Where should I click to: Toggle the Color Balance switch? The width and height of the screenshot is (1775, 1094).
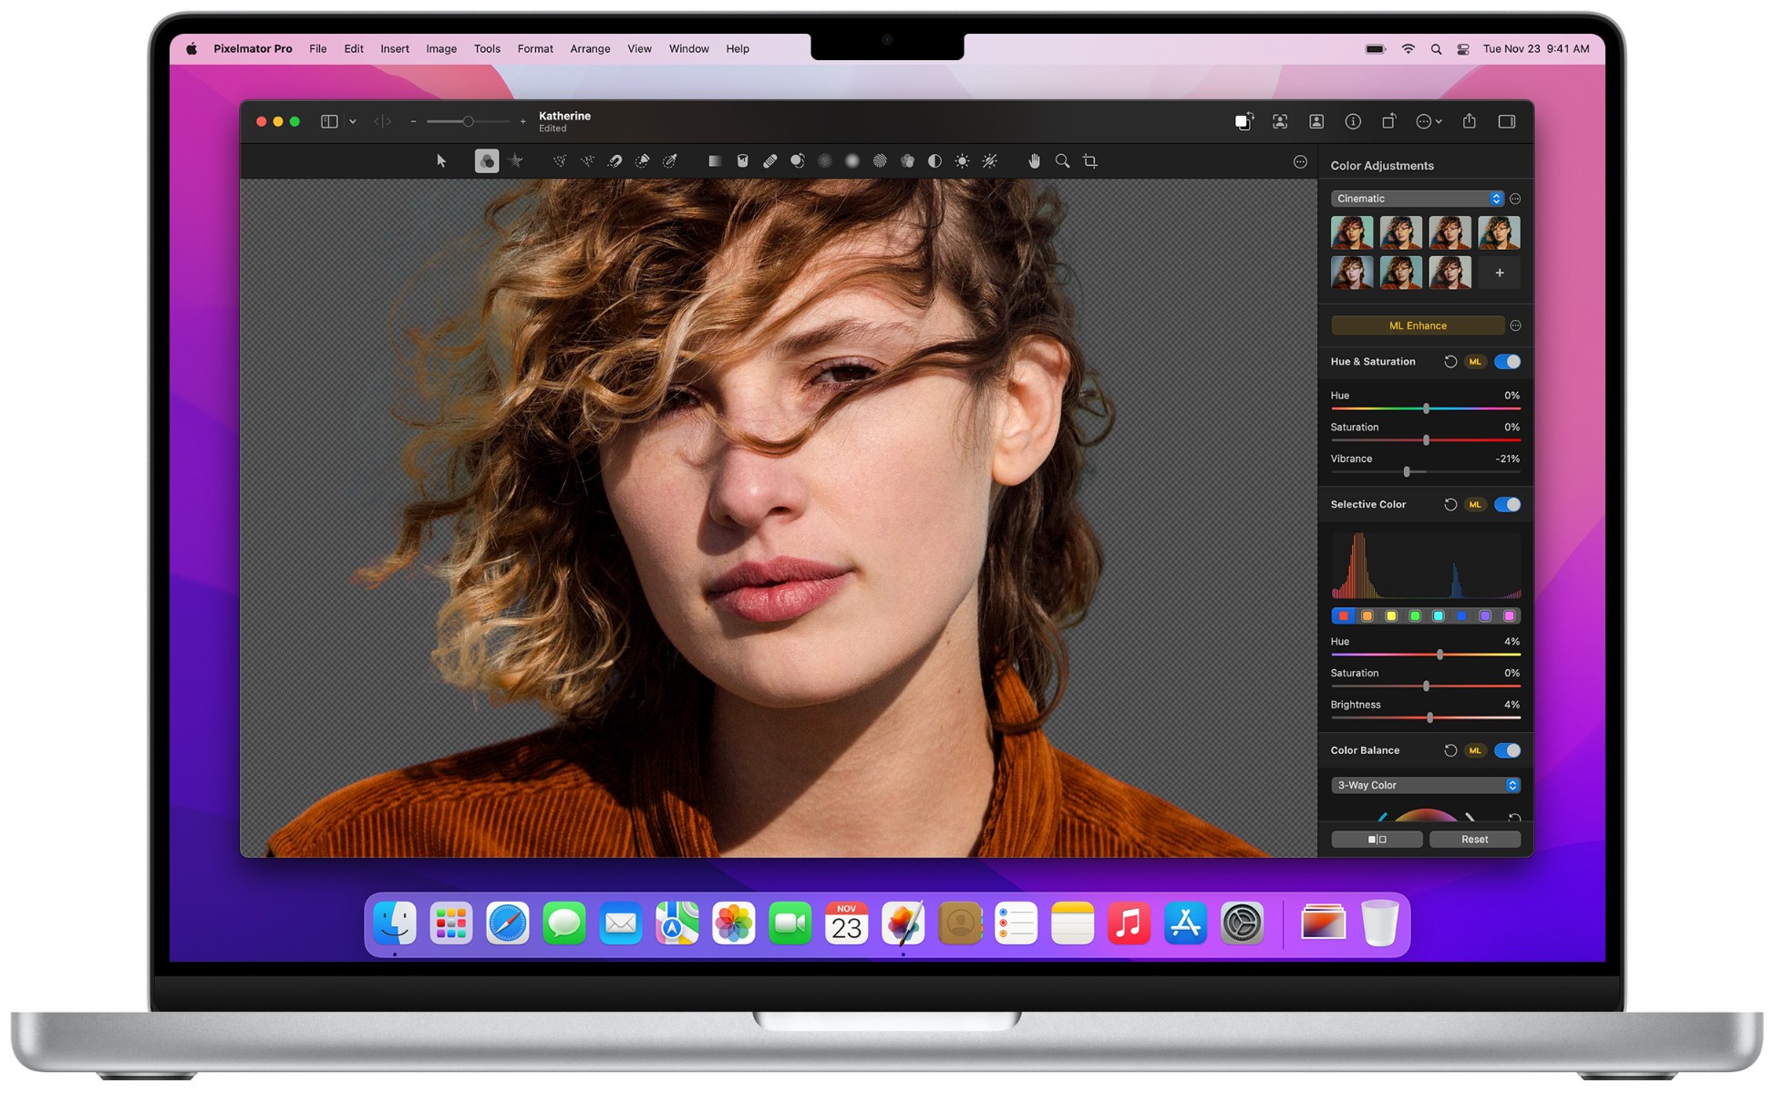pyautogui.click(x=1506, y=750)
